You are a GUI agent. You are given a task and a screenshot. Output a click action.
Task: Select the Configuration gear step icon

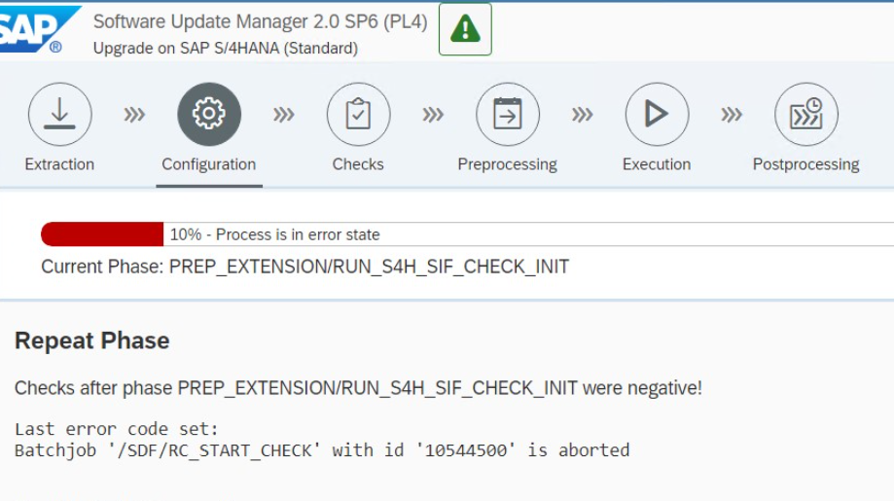pos(209,114)
